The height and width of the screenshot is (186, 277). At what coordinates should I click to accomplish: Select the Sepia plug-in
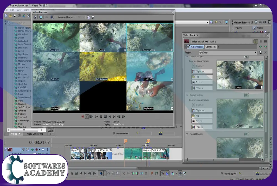20,101
